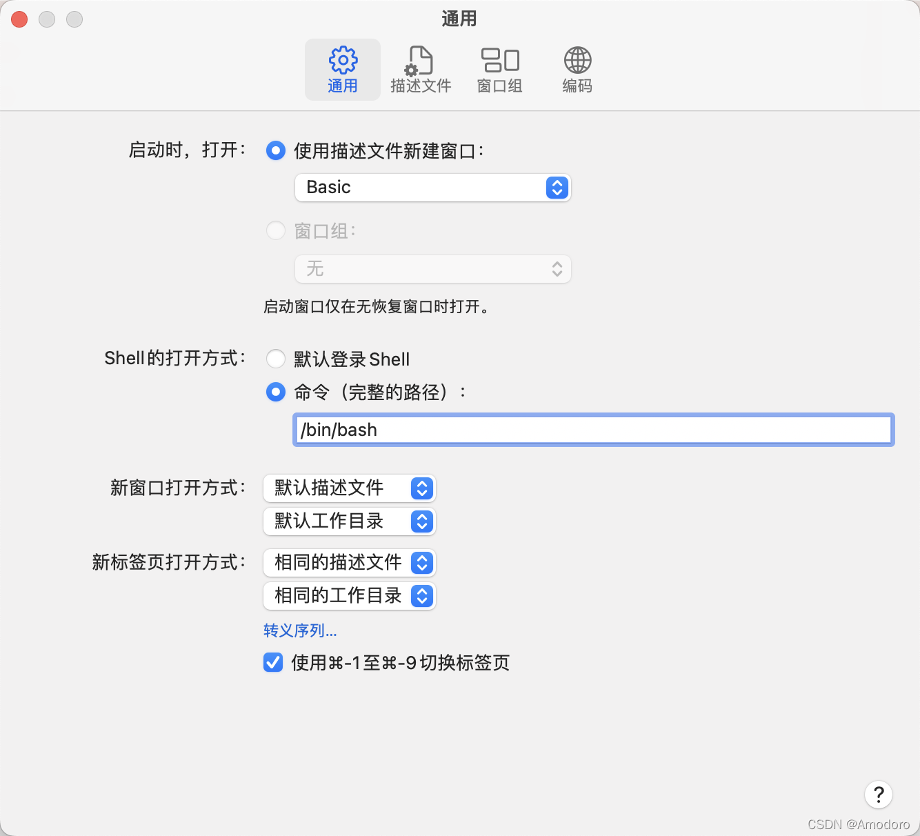Expand 默认描述文件 new window dropdown
The image size is (920, 836).
click(350, 488)
